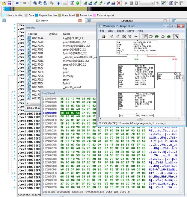Click the Library function color swatch
This screenshot has height=197, width=187.
pyautogui.click(x=4, y=15)
